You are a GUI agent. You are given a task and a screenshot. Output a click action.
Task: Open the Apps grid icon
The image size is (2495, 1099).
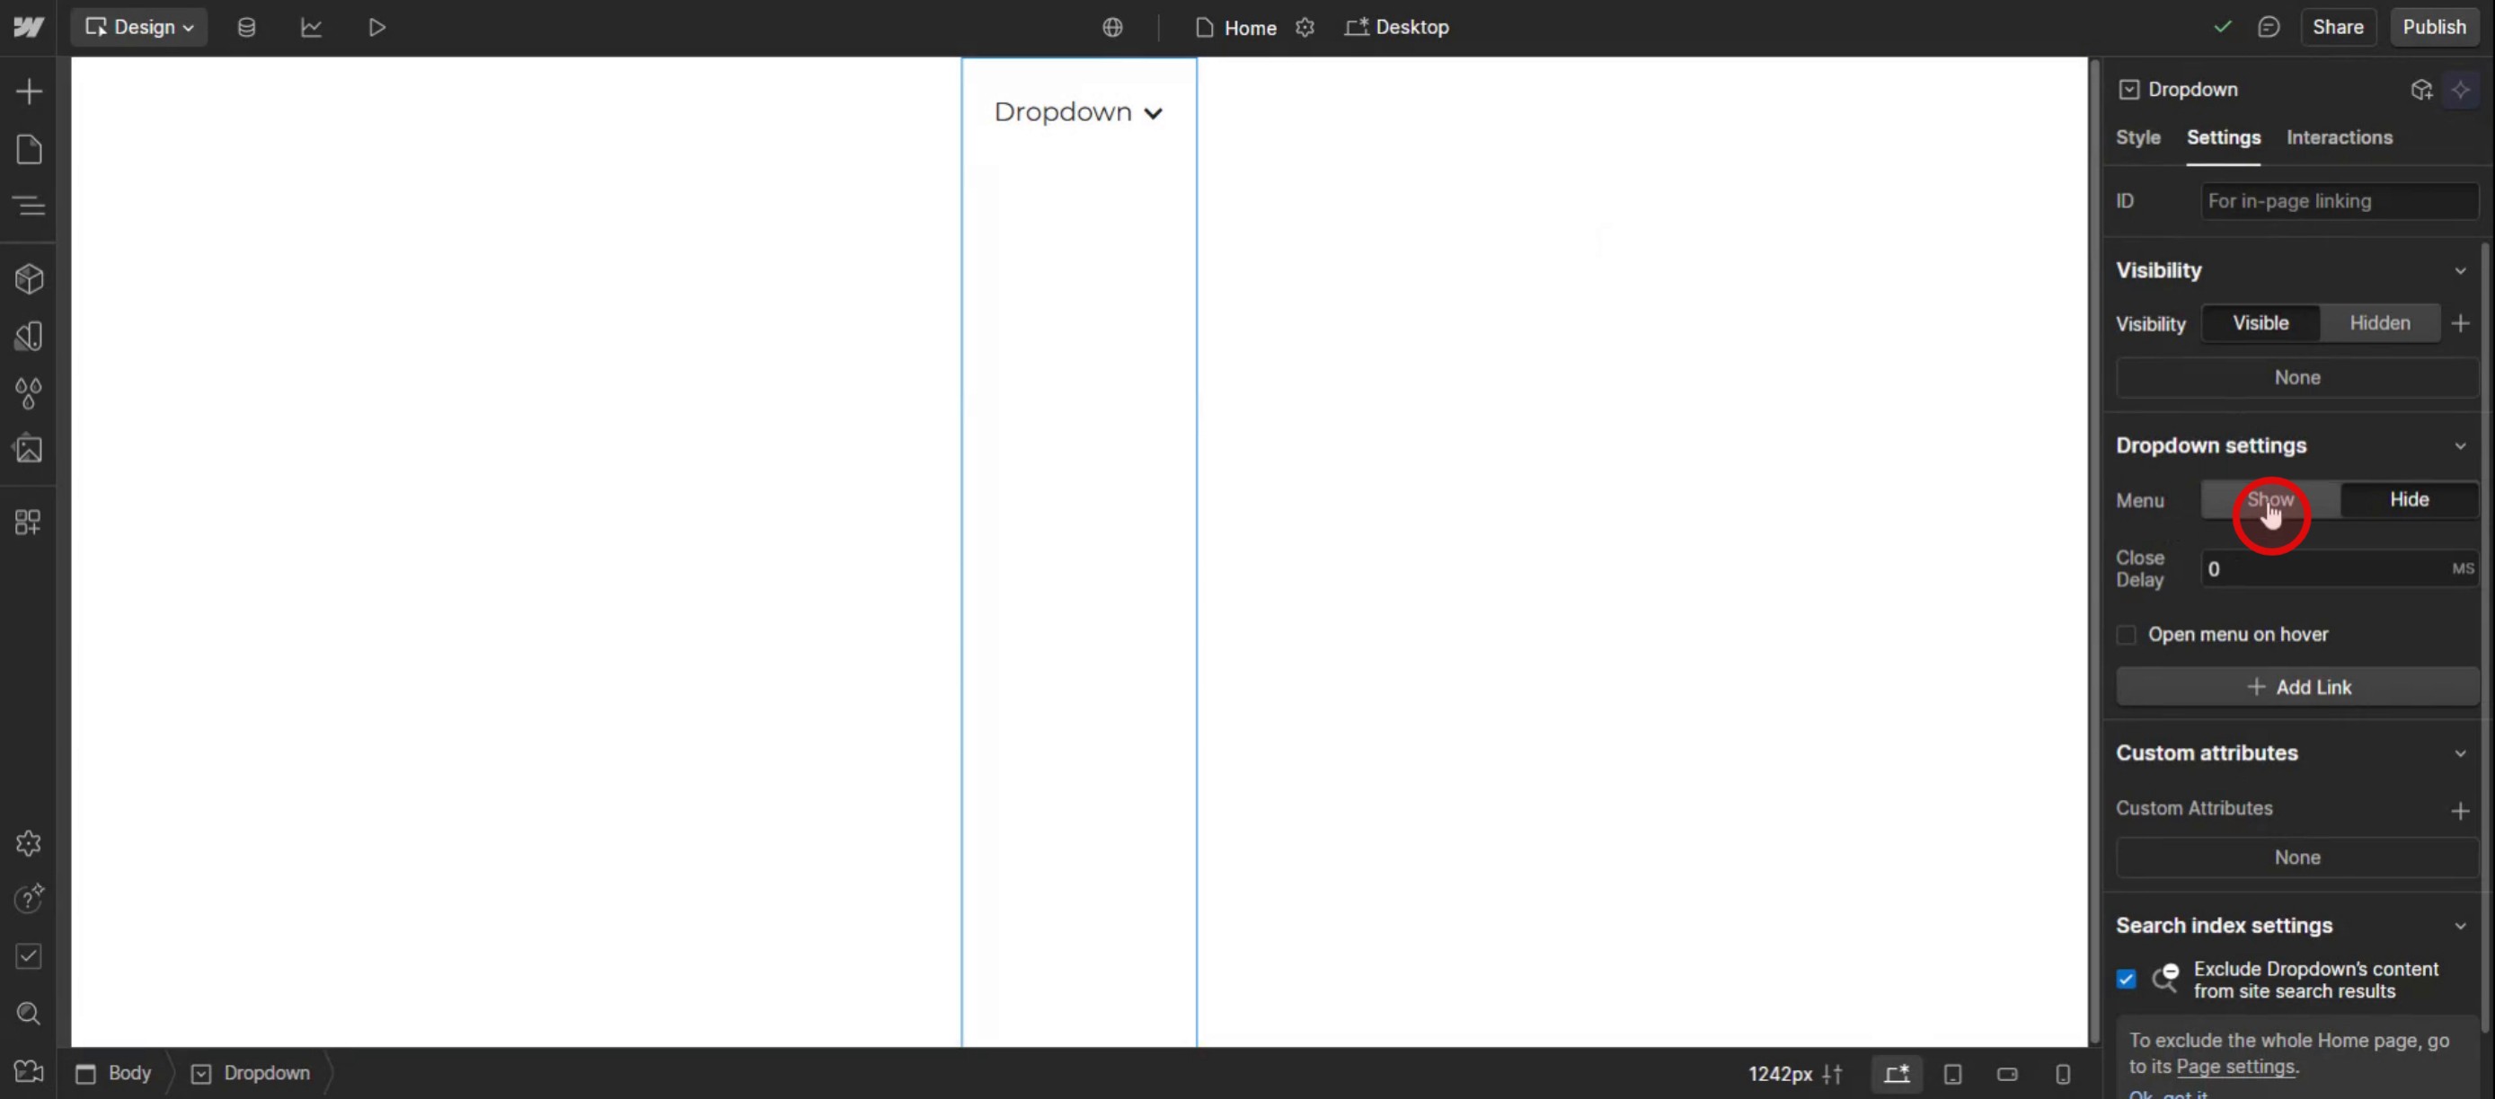tap(29, 523)
